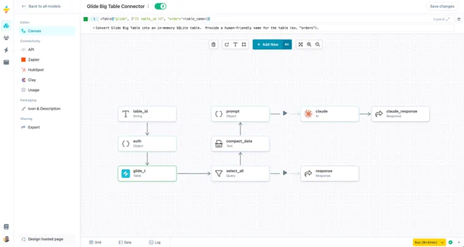This screenshot has height=247, width=464.
Task: Click the lightning bolt app logo
Action: click(x=6, y=10)
